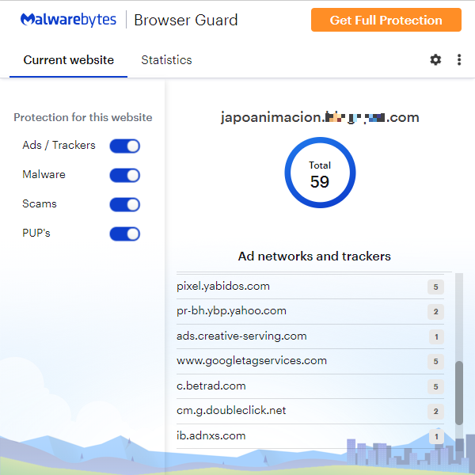
Task: Click the Ad networks and trackers heading
Action: click(314, 256)
